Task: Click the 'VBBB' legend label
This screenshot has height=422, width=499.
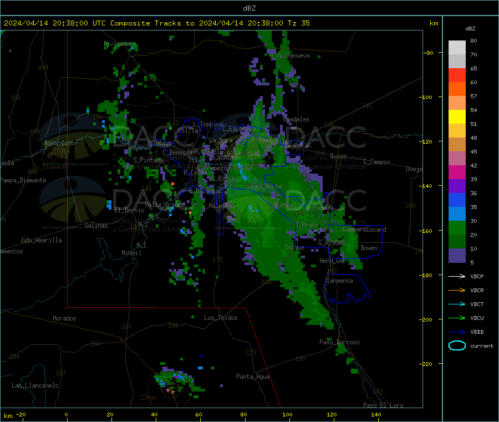Action: tap(477, 332)
